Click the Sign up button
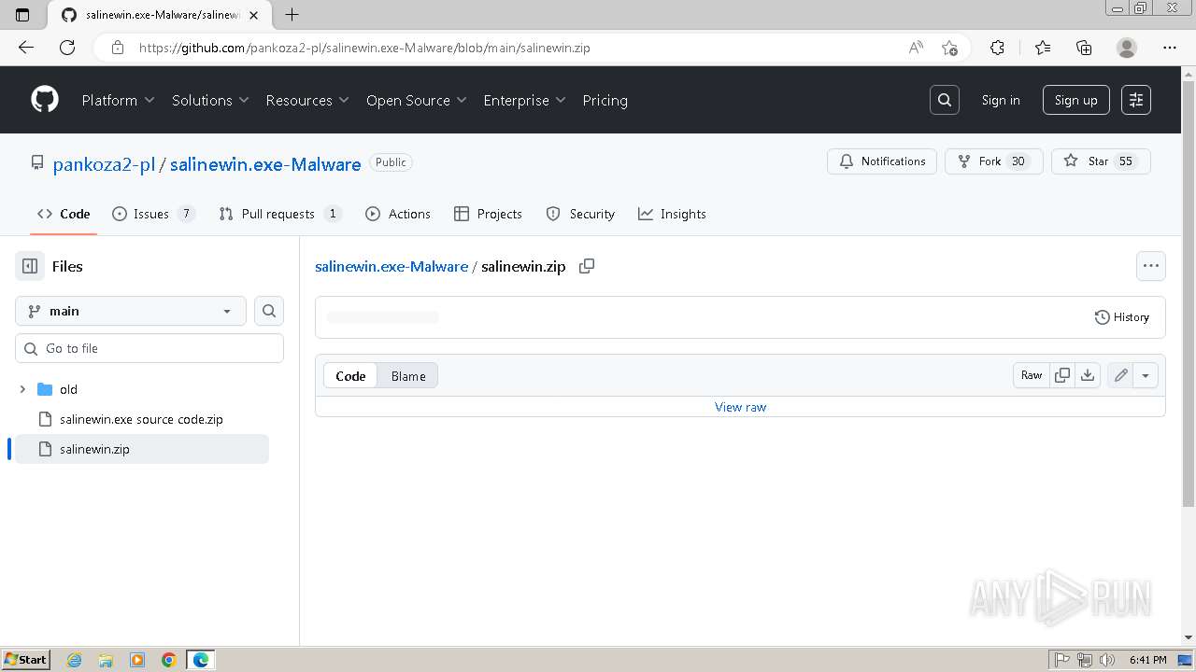Screen dimensions: 1196x672 [x=1076, y=100]
